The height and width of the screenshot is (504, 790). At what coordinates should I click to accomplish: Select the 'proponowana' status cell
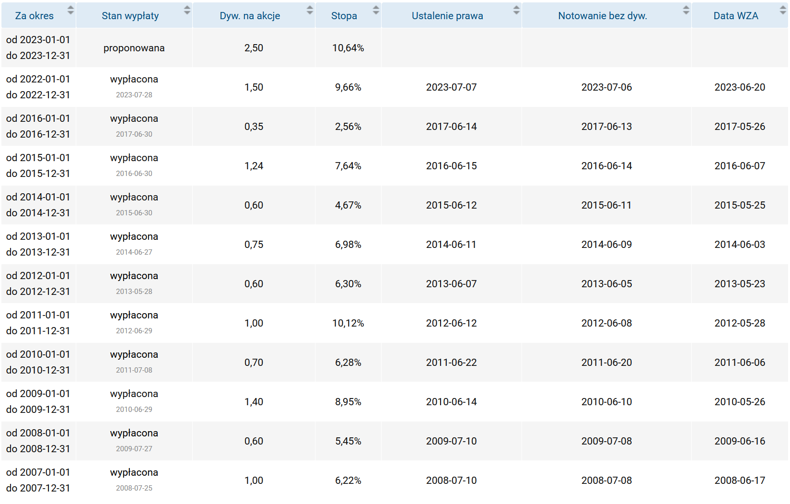[134, 48]
